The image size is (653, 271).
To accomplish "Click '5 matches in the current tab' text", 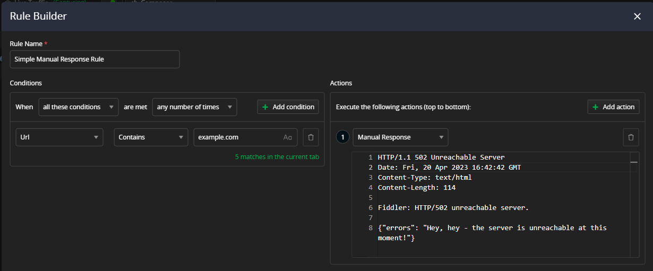I will coord(277,157).
